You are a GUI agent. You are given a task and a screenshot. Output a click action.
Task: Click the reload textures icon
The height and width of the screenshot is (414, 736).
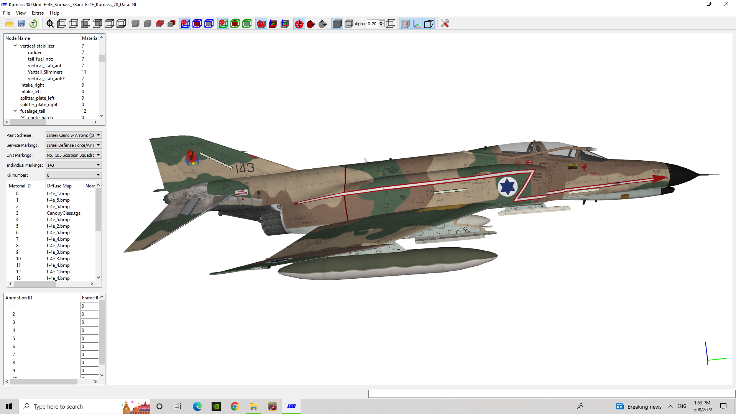(x=33, y=24)
